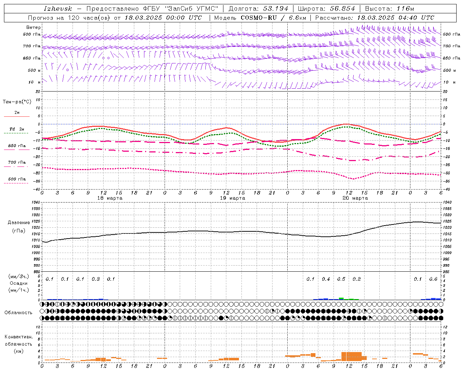Select the model name COSMO-RU / 6.6км
The width and height of the screenshot is (462, 369).
coord(273,18)
